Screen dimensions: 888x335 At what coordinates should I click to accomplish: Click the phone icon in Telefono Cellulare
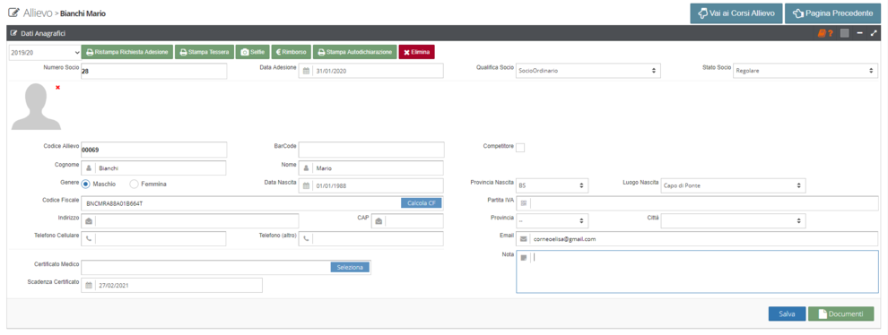point(89,239)
